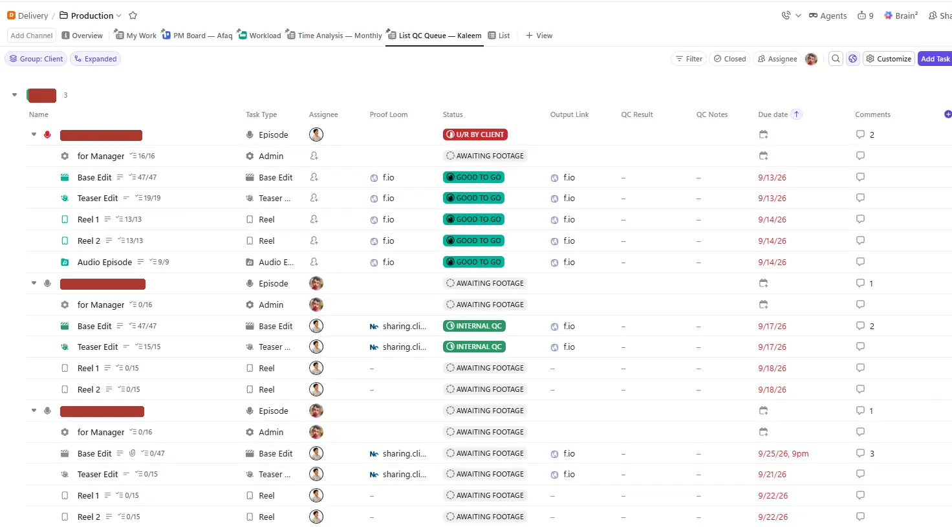Screen dimensions: 952x527
Task: Switch to Time Analysis — Monthly tab
Action: 334,36
